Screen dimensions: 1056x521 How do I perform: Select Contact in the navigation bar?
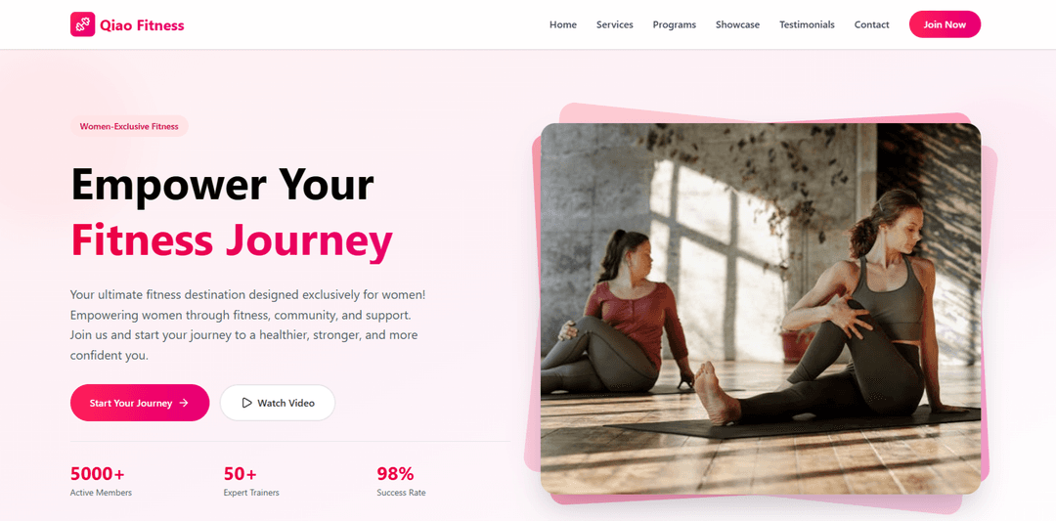(x=871, y=24)
